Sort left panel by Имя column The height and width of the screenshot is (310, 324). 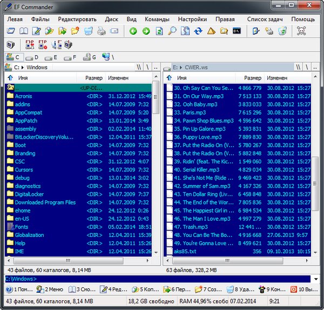coord(23,78)
